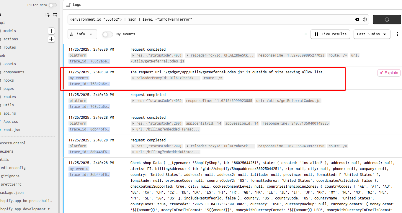Add a new model with the plus icon
402x213 pixels.
point(51,31)
